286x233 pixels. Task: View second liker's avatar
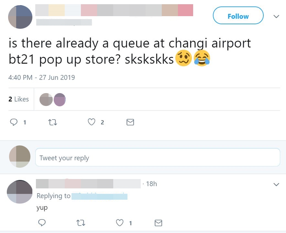tap(60, 100)
